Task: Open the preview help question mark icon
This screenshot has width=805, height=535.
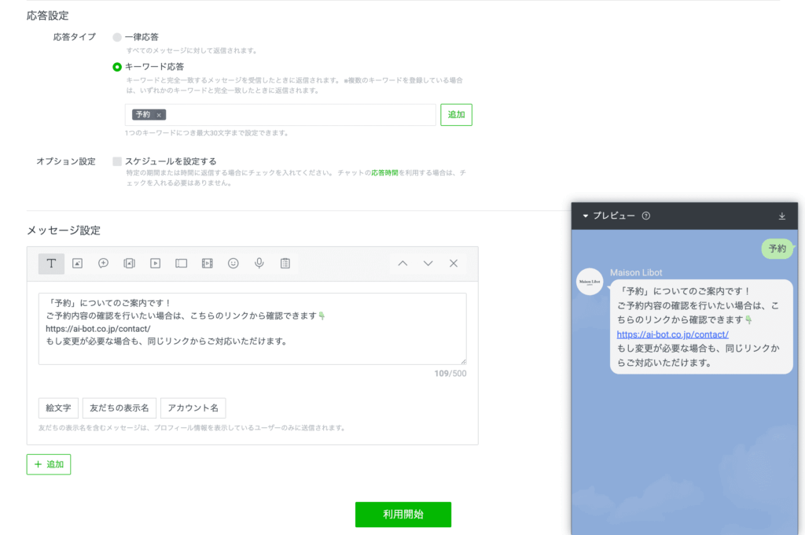Action: click(x=646, y=216)
